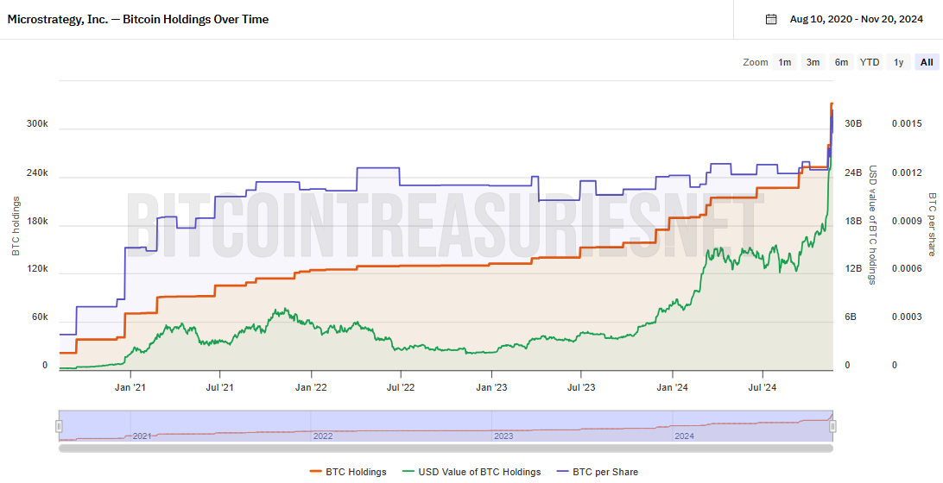Click the Jul '24 x-axis label
Viewport: 943px width, 483px height.
(x=763, y=387)
